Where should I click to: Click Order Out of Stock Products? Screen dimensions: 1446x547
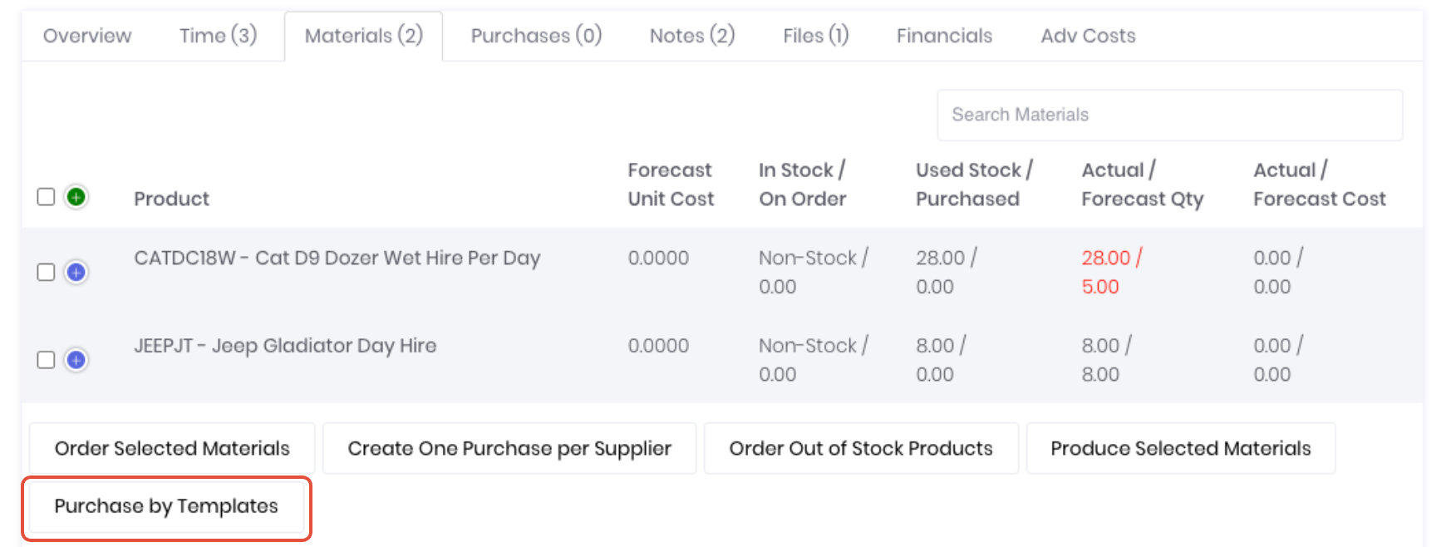tap(861, 449)
